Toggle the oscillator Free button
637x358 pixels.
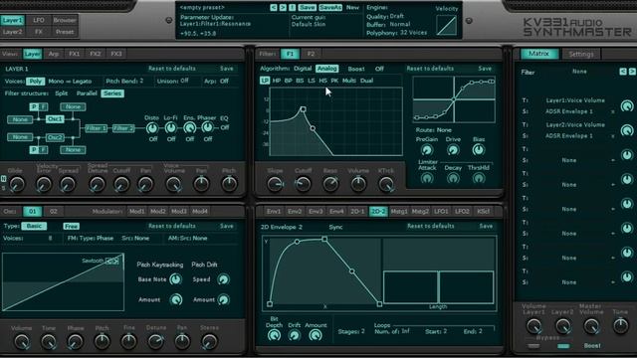click(x=71, y=226)
